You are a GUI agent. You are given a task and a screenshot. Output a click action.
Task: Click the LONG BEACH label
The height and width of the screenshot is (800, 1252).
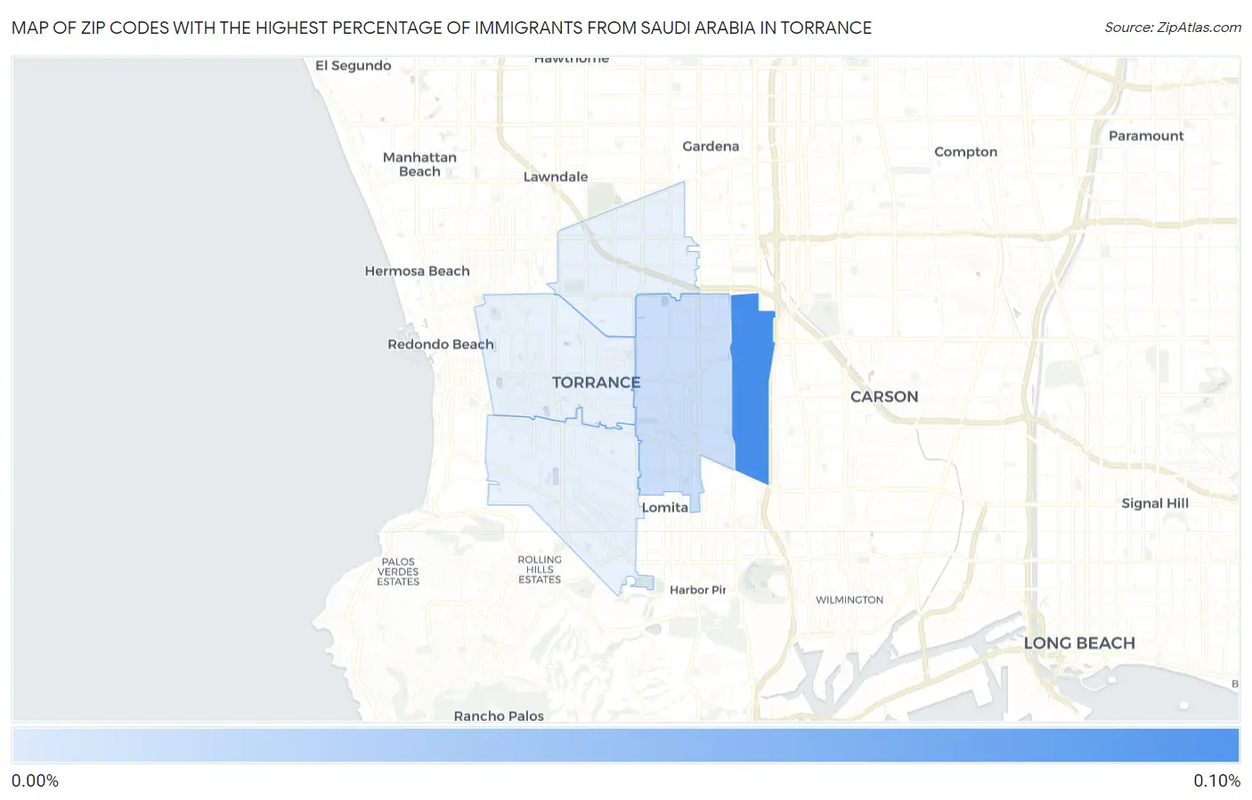pos(1079,643)
